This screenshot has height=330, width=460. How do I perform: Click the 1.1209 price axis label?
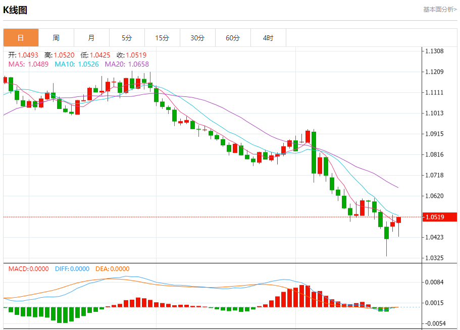coord(434,72)
